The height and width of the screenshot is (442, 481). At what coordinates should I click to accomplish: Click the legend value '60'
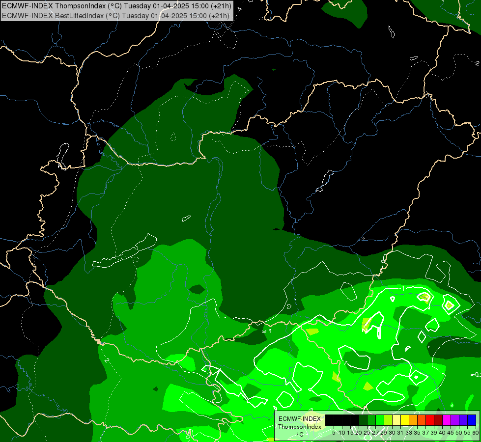coord(475,433)
